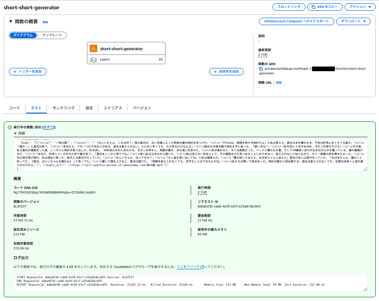The width and height of the screenshot is (379, 301).
Task: Click the 21166 ms value under 課金期間
Action: tap(205, 221)
